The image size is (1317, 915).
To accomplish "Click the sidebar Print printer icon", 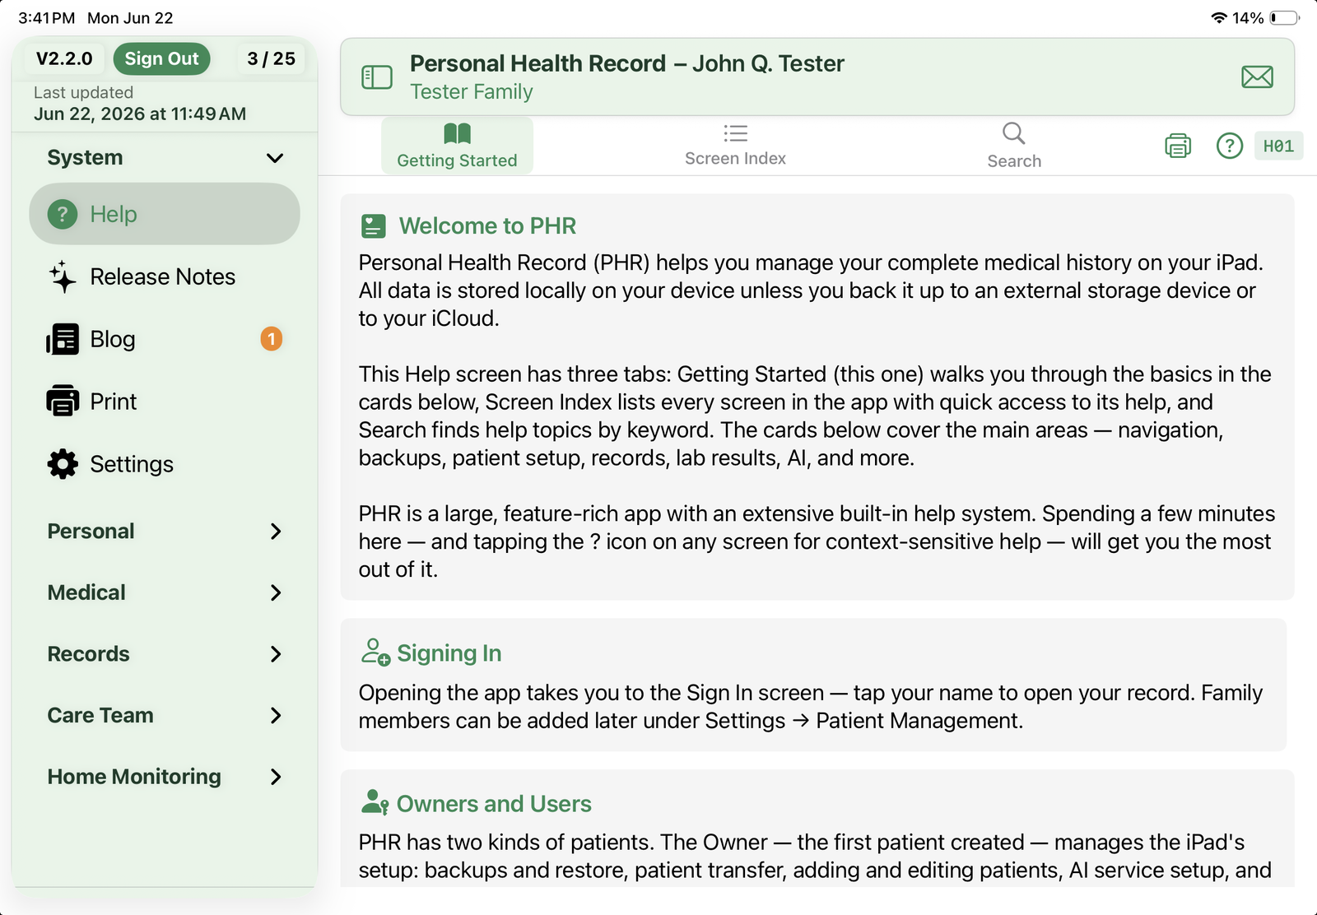I will tap(63, 401).
